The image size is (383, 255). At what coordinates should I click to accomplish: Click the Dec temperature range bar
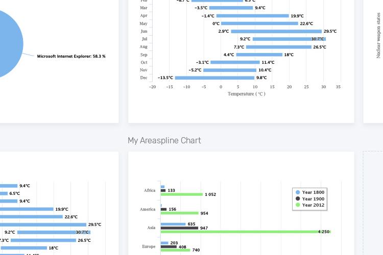[214, 78]
